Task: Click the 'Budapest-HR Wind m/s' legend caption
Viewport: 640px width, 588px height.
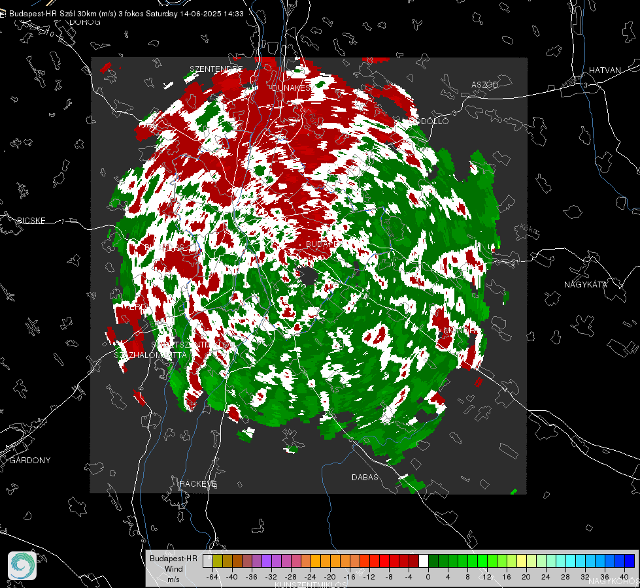Action: (x=173, y=568)
